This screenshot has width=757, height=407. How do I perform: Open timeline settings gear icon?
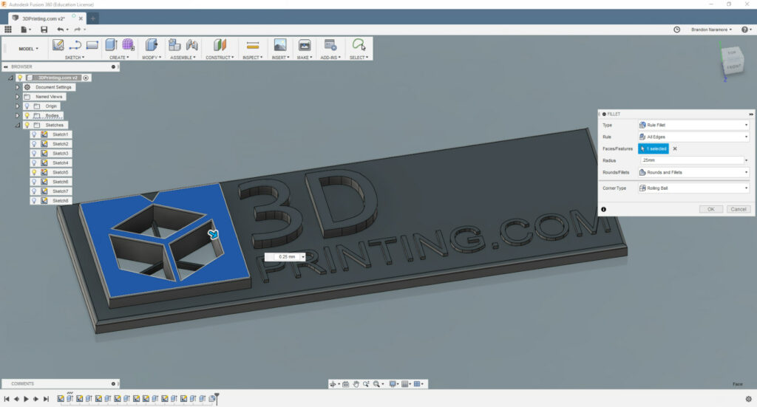(748, 399)
